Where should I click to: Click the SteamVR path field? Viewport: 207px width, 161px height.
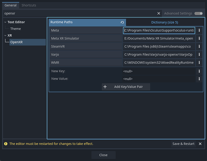(159, 46)
